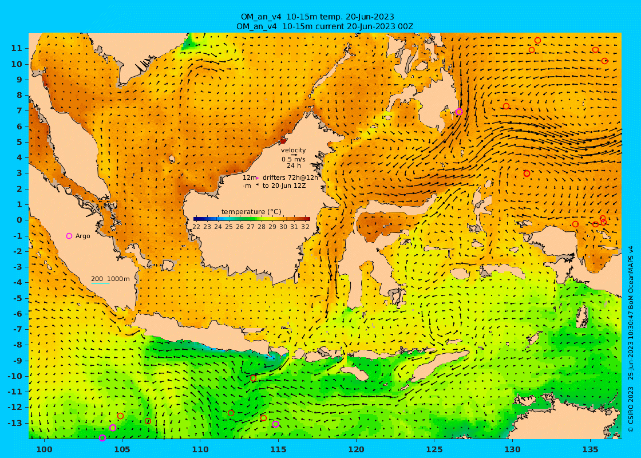Click the red float circle near 11°N 131°E
641x458 pixels.
pos(532,50)
